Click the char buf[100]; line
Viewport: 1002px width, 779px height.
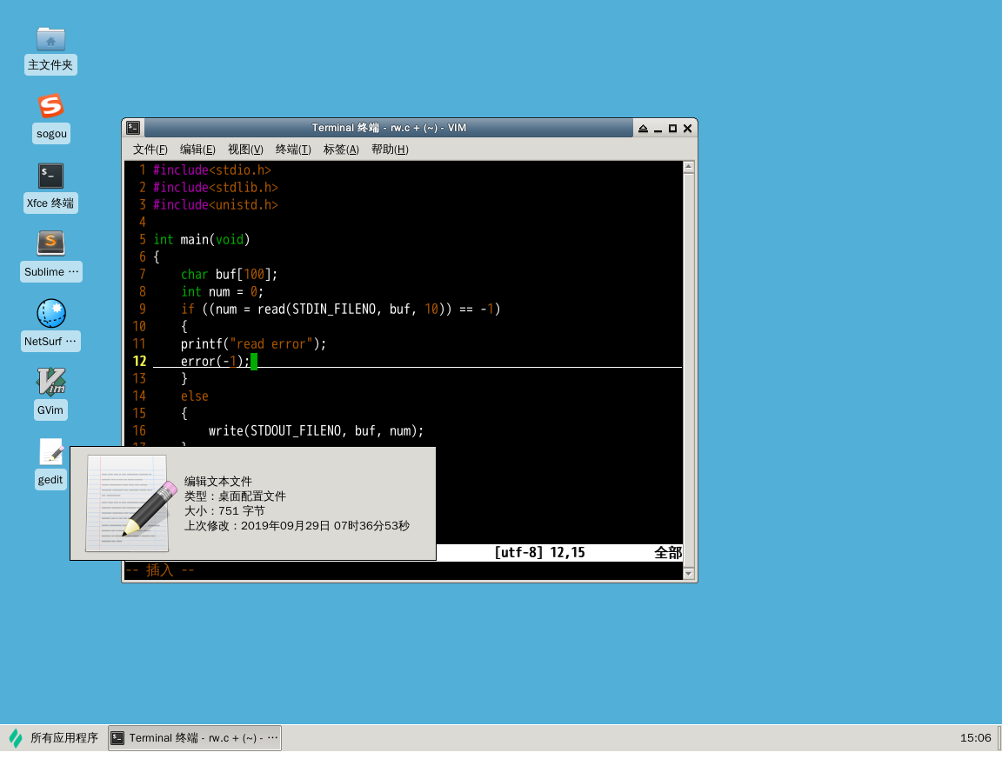point(229,274)
